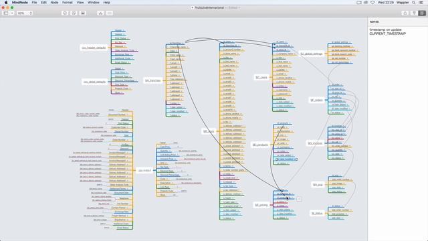Open the View menu
The height and width of the screenshot is (241, 428).
tap(80, 3)
